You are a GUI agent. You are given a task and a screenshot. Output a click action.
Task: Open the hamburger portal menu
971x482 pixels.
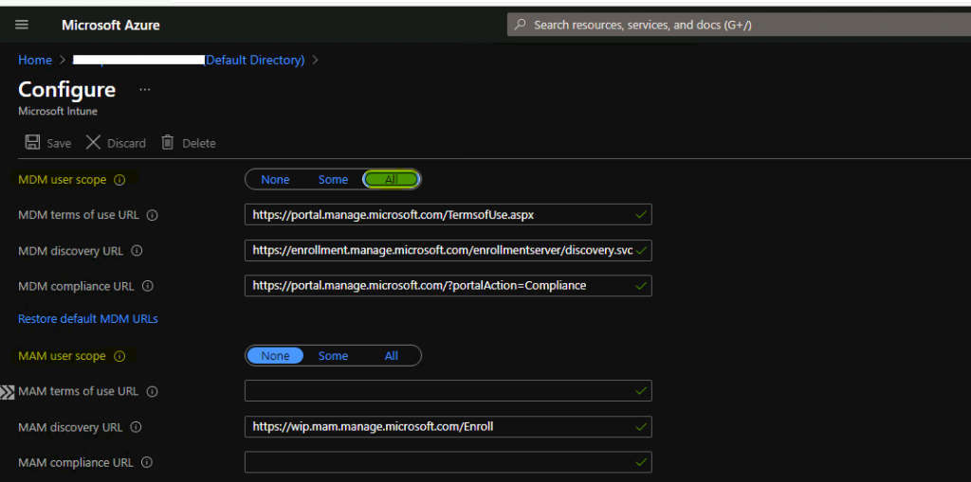[x=22, y=25]
